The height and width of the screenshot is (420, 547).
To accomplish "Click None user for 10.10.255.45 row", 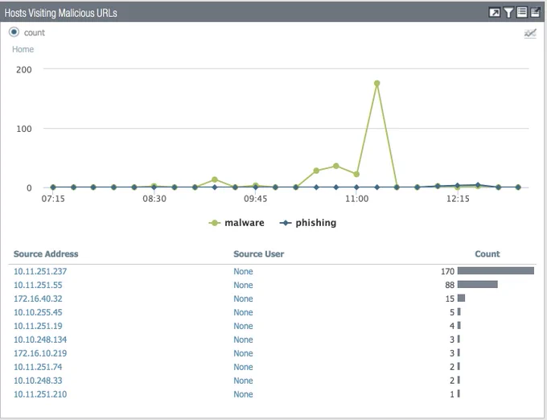I will click(243, 312).
